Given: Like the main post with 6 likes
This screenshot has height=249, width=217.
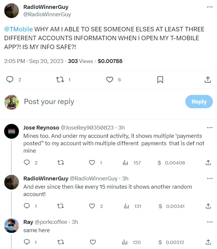Looking at the screenshot, I should (110, 80).
